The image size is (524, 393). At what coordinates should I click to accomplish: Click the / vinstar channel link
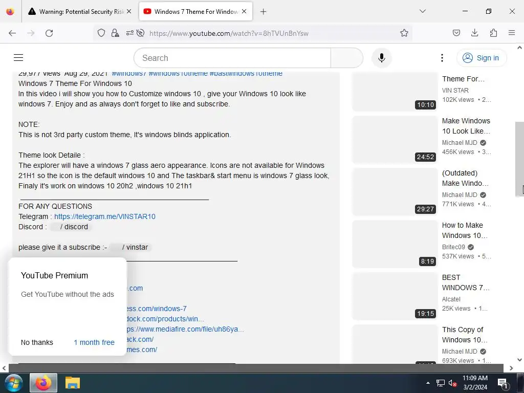click(130, 247)
